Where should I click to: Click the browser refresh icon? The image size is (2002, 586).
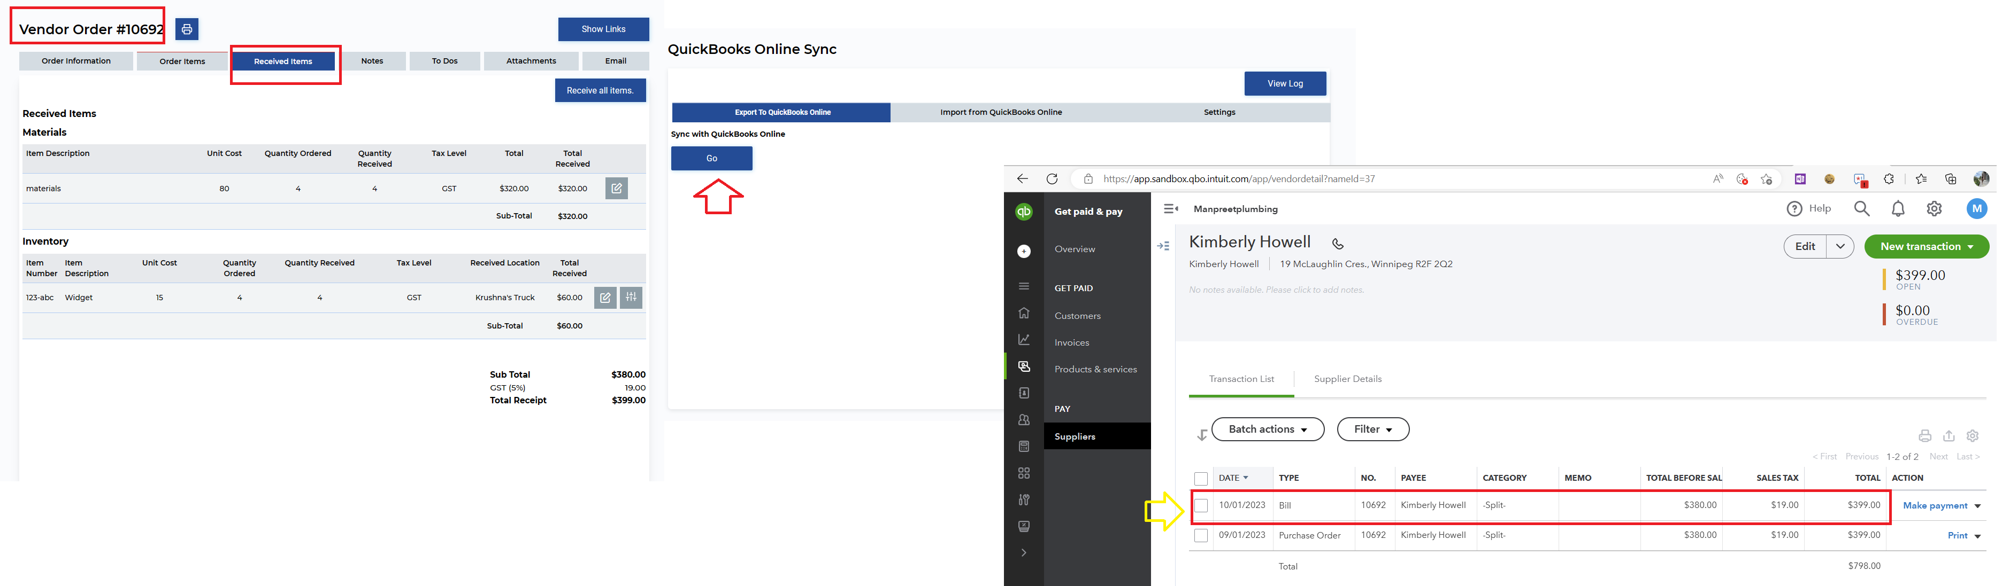pyautogui.click(x=1052, y=179)
